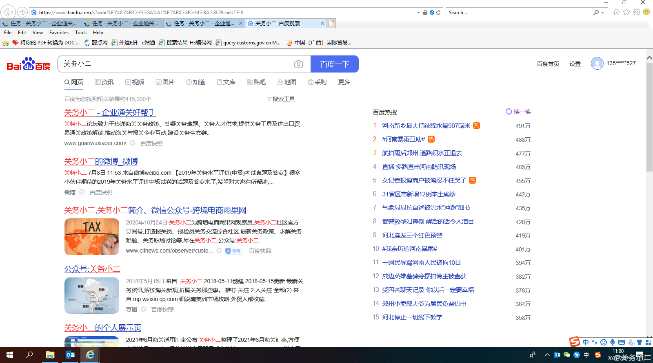The width and height of the screenshot is (653, 363).
Task: Select the 资讯 search category tab
Action: pyautogui.click(x=104, y=82)
